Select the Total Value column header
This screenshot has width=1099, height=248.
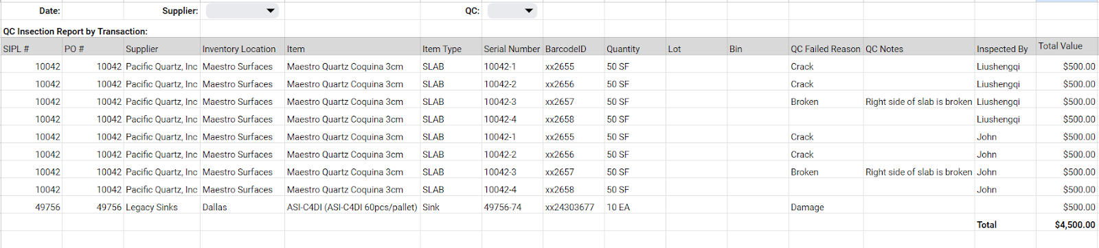[1067, 46]
